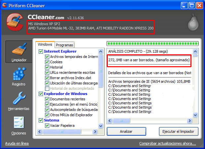The image size is (205, 149).
Task: Toggle Otros MRUs del Explorador checkbox
Action: [47, 115]
